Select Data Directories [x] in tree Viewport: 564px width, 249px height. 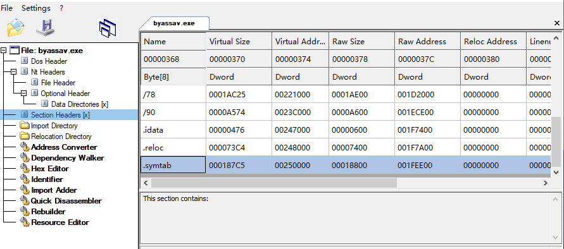(x=80, y=104)
